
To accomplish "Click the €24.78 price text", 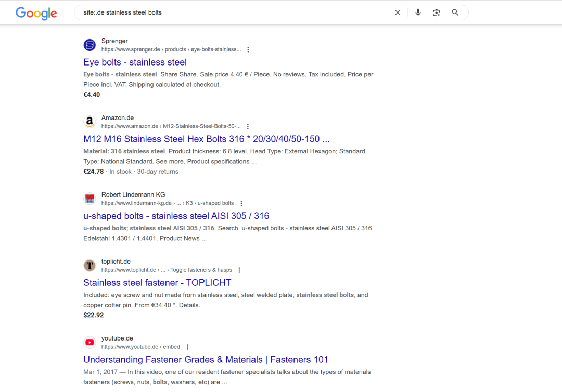I will pos(94,172).
